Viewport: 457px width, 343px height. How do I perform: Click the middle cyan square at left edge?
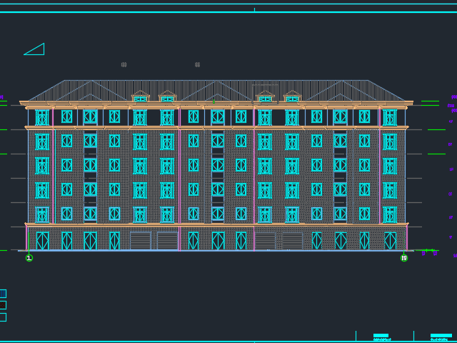(x=3, y=305)
